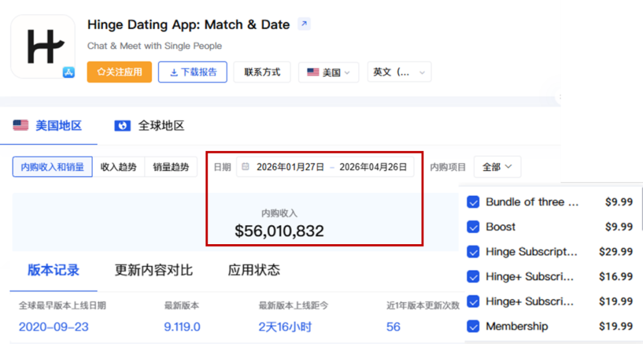
Task: Open the 内购项目 全部 dropdown
Action: tap(497, 167)
